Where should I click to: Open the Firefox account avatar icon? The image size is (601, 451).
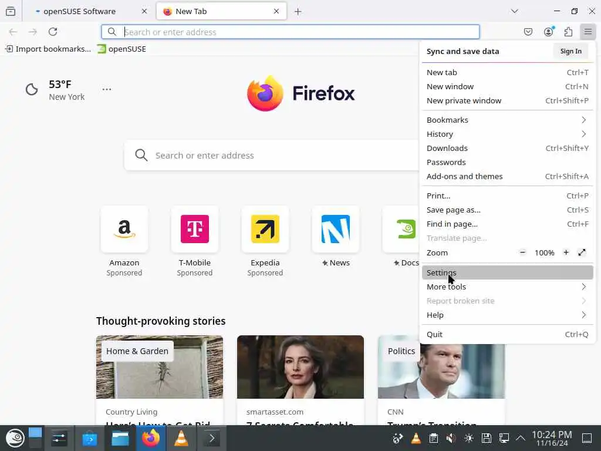point(549,32)
